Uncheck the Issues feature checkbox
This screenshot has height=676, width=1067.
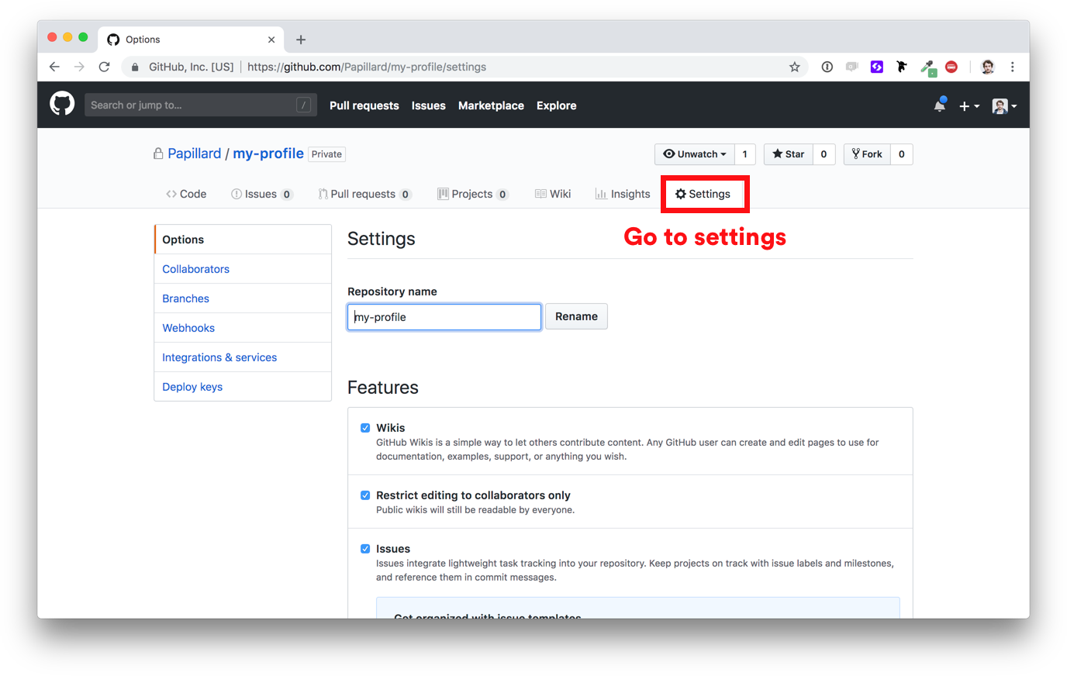[x=365, y=549]
